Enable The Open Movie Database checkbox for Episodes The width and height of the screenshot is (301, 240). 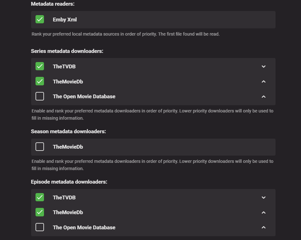tap(40, 227)
